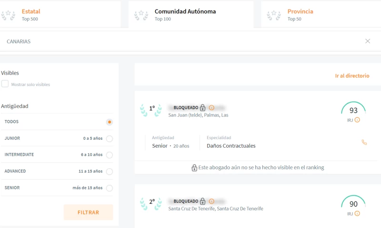Click the IRJ info icon under score 90
The image size is (381, 228).
click(x=357, y=214)
